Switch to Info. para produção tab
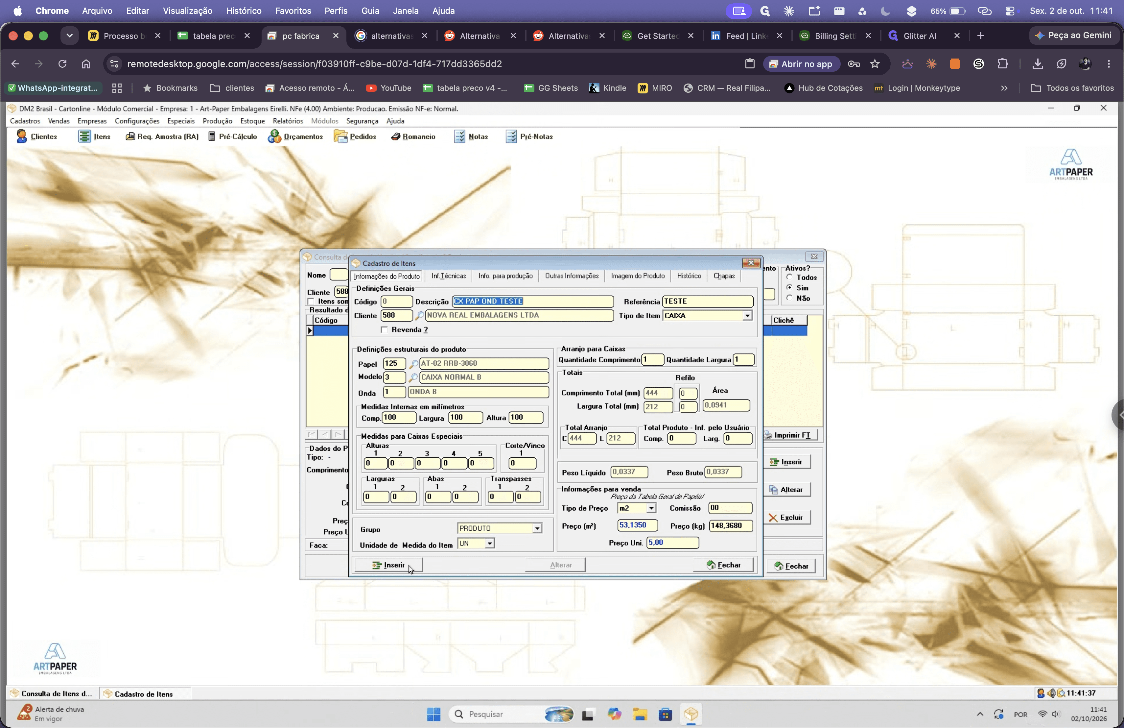This screenshot has width=1124, height=728. pyautogui.click(x=505, y=276)
